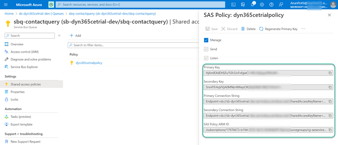The image size is (338, 145).
Task: Open the Help question mark icon
Action: click(x=271, y=4)
